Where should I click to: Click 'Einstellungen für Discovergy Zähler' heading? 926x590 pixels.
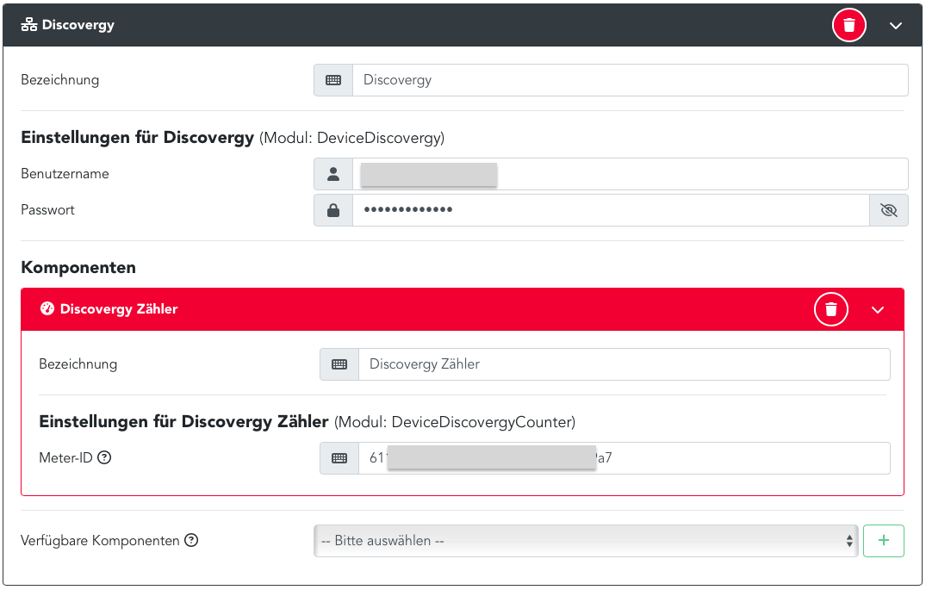[x=183, y=422]
